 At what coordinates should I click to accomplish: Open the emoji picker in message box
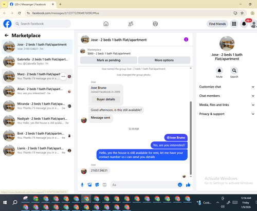point(180,185)
